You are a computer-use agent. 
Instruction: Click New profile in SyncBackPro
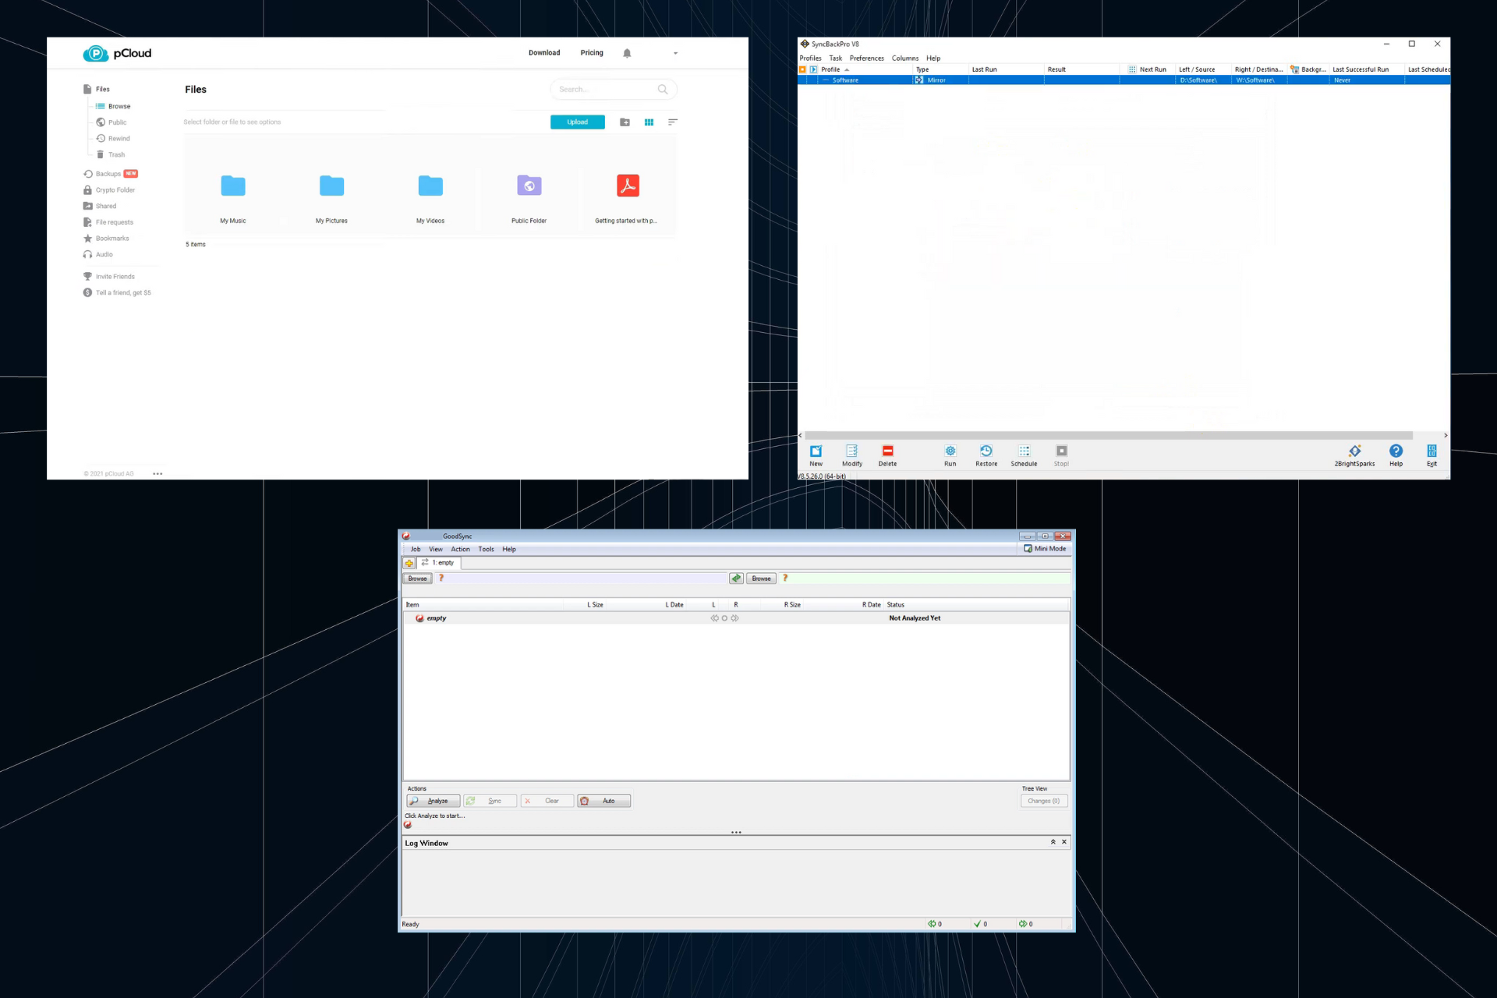[816, 456]
